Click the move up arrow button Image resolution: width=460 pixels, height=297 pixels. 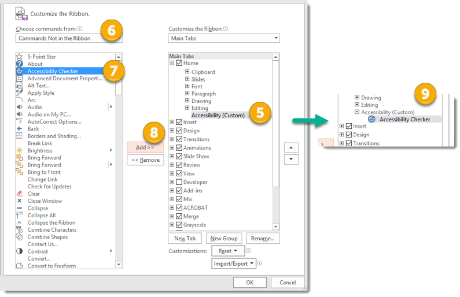(292, 147)
